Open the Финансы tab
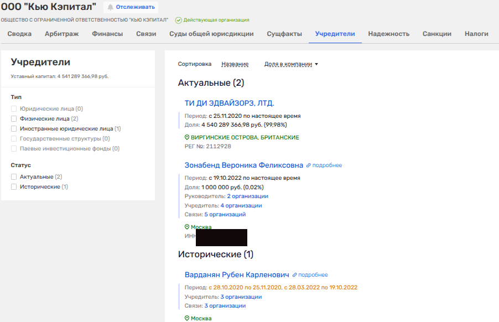This screenshot has width=499, height=322. [107, 34]
